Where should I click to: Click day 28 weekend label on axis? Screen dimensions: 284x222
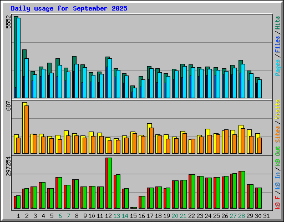[x=241, y=216]
